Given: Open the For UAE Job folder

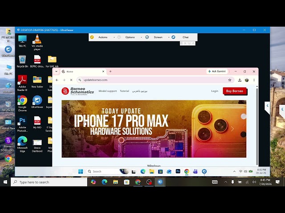Looking at the screenshot, I should (x=52, y=62).
